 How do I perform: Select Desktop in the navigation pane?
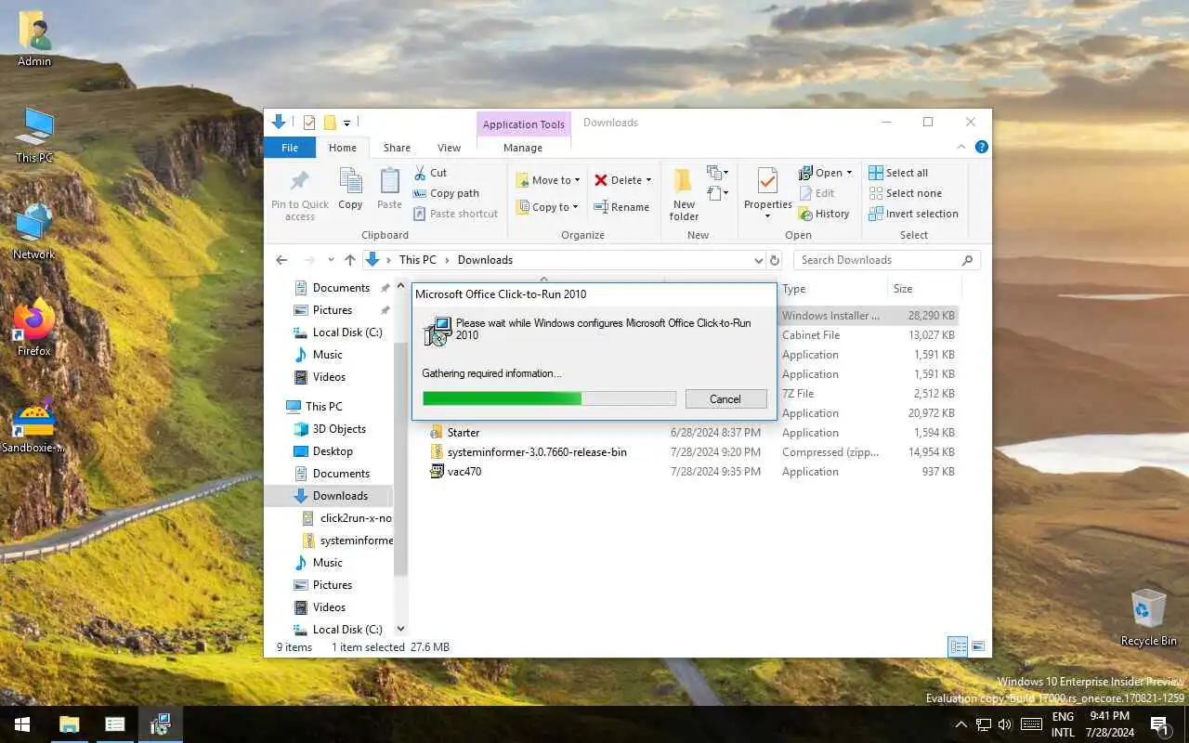coord(333,451)
